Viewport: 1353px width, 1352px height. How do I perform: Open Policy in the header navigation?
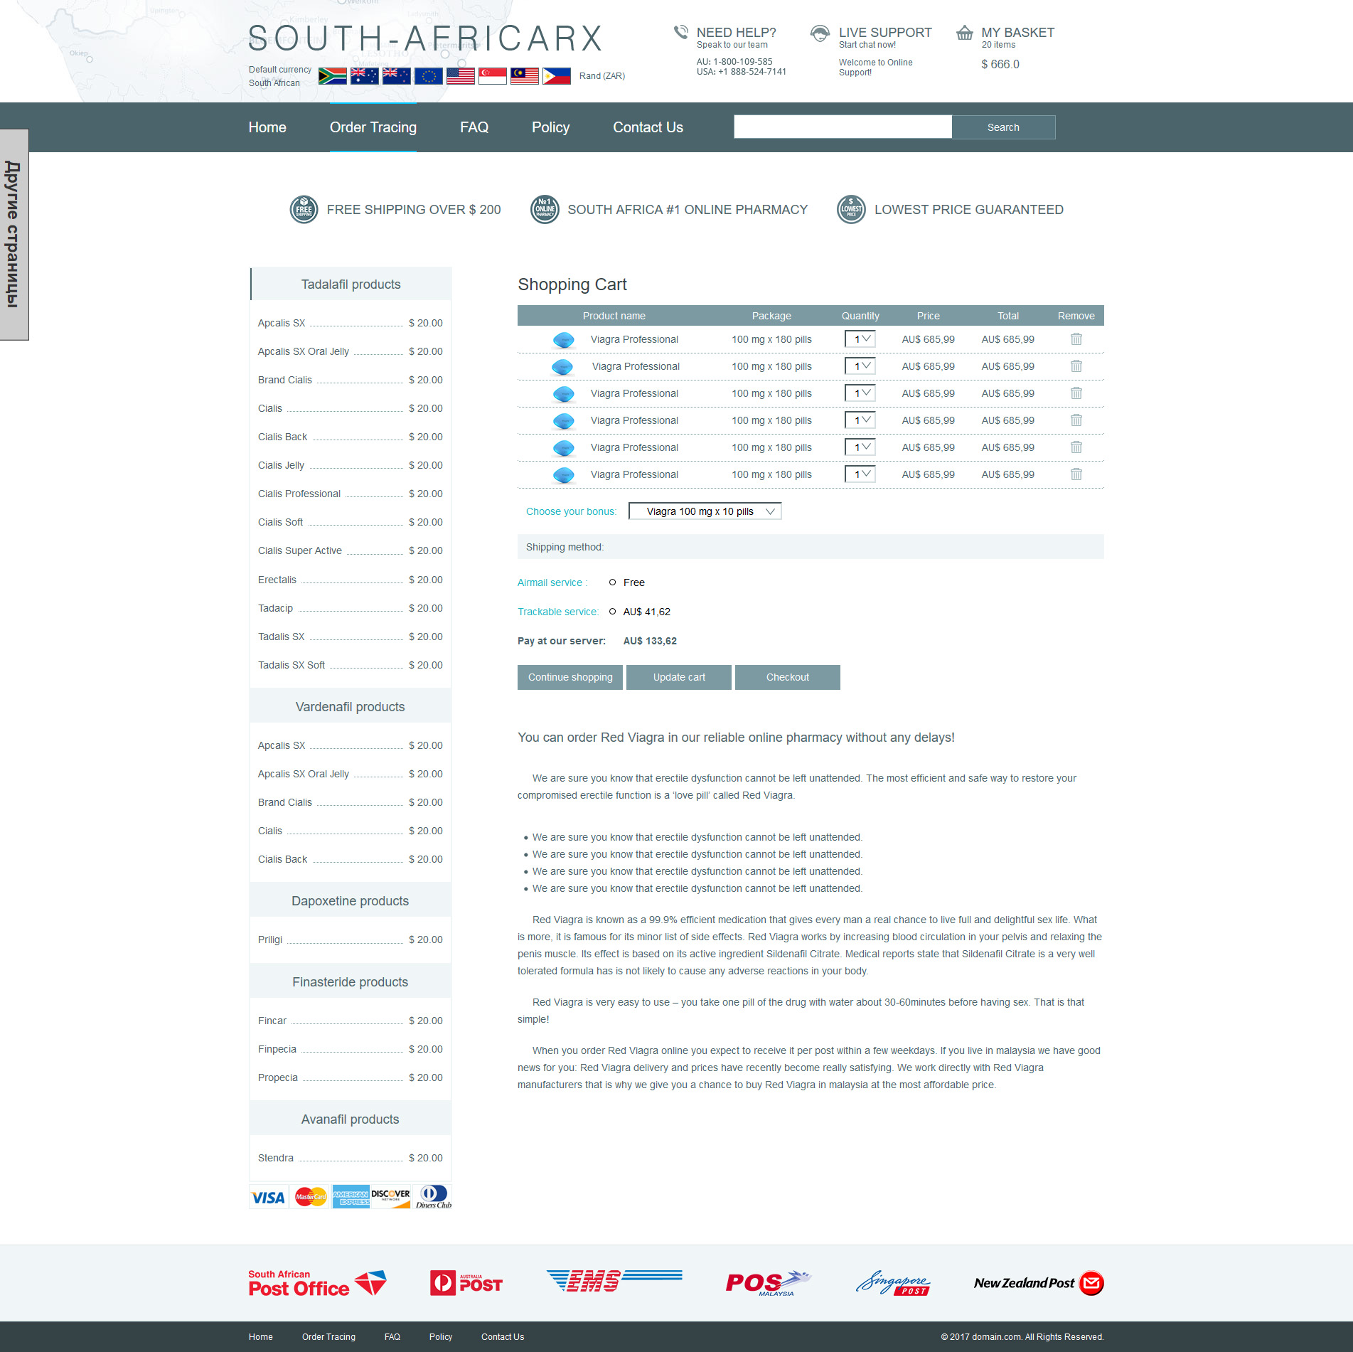click(x=551, y=127)
